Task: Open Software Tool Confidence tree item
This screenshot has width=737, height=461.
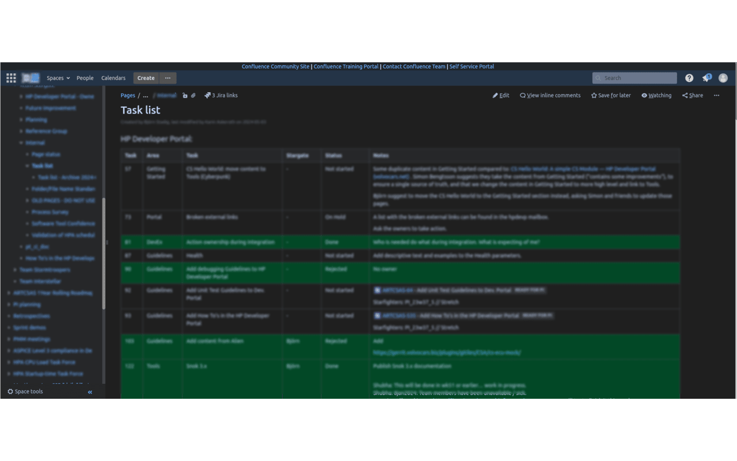Action: (x=63, y=224)
